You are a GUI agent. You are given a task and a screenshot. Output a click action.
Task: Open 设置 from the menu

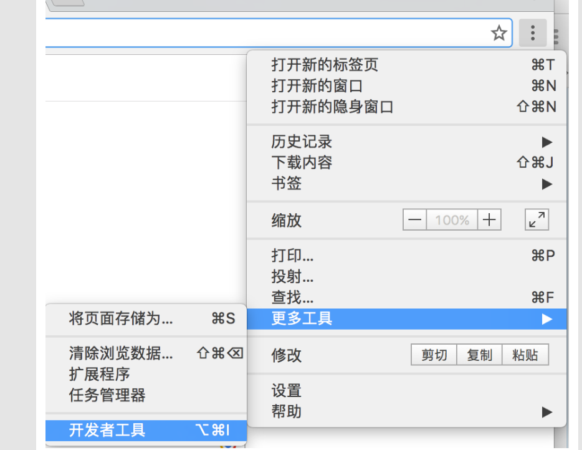click(x=285, y=391)
